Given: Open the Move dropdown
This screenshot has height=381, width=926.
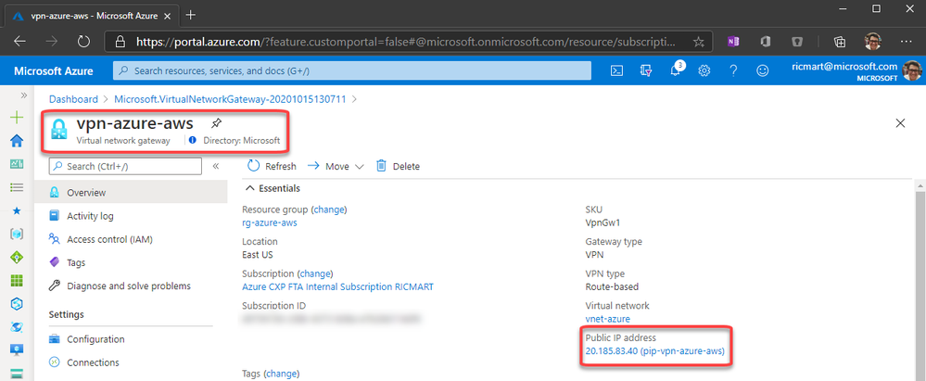Looking at the screenshot, I should (x=336, y=167).
